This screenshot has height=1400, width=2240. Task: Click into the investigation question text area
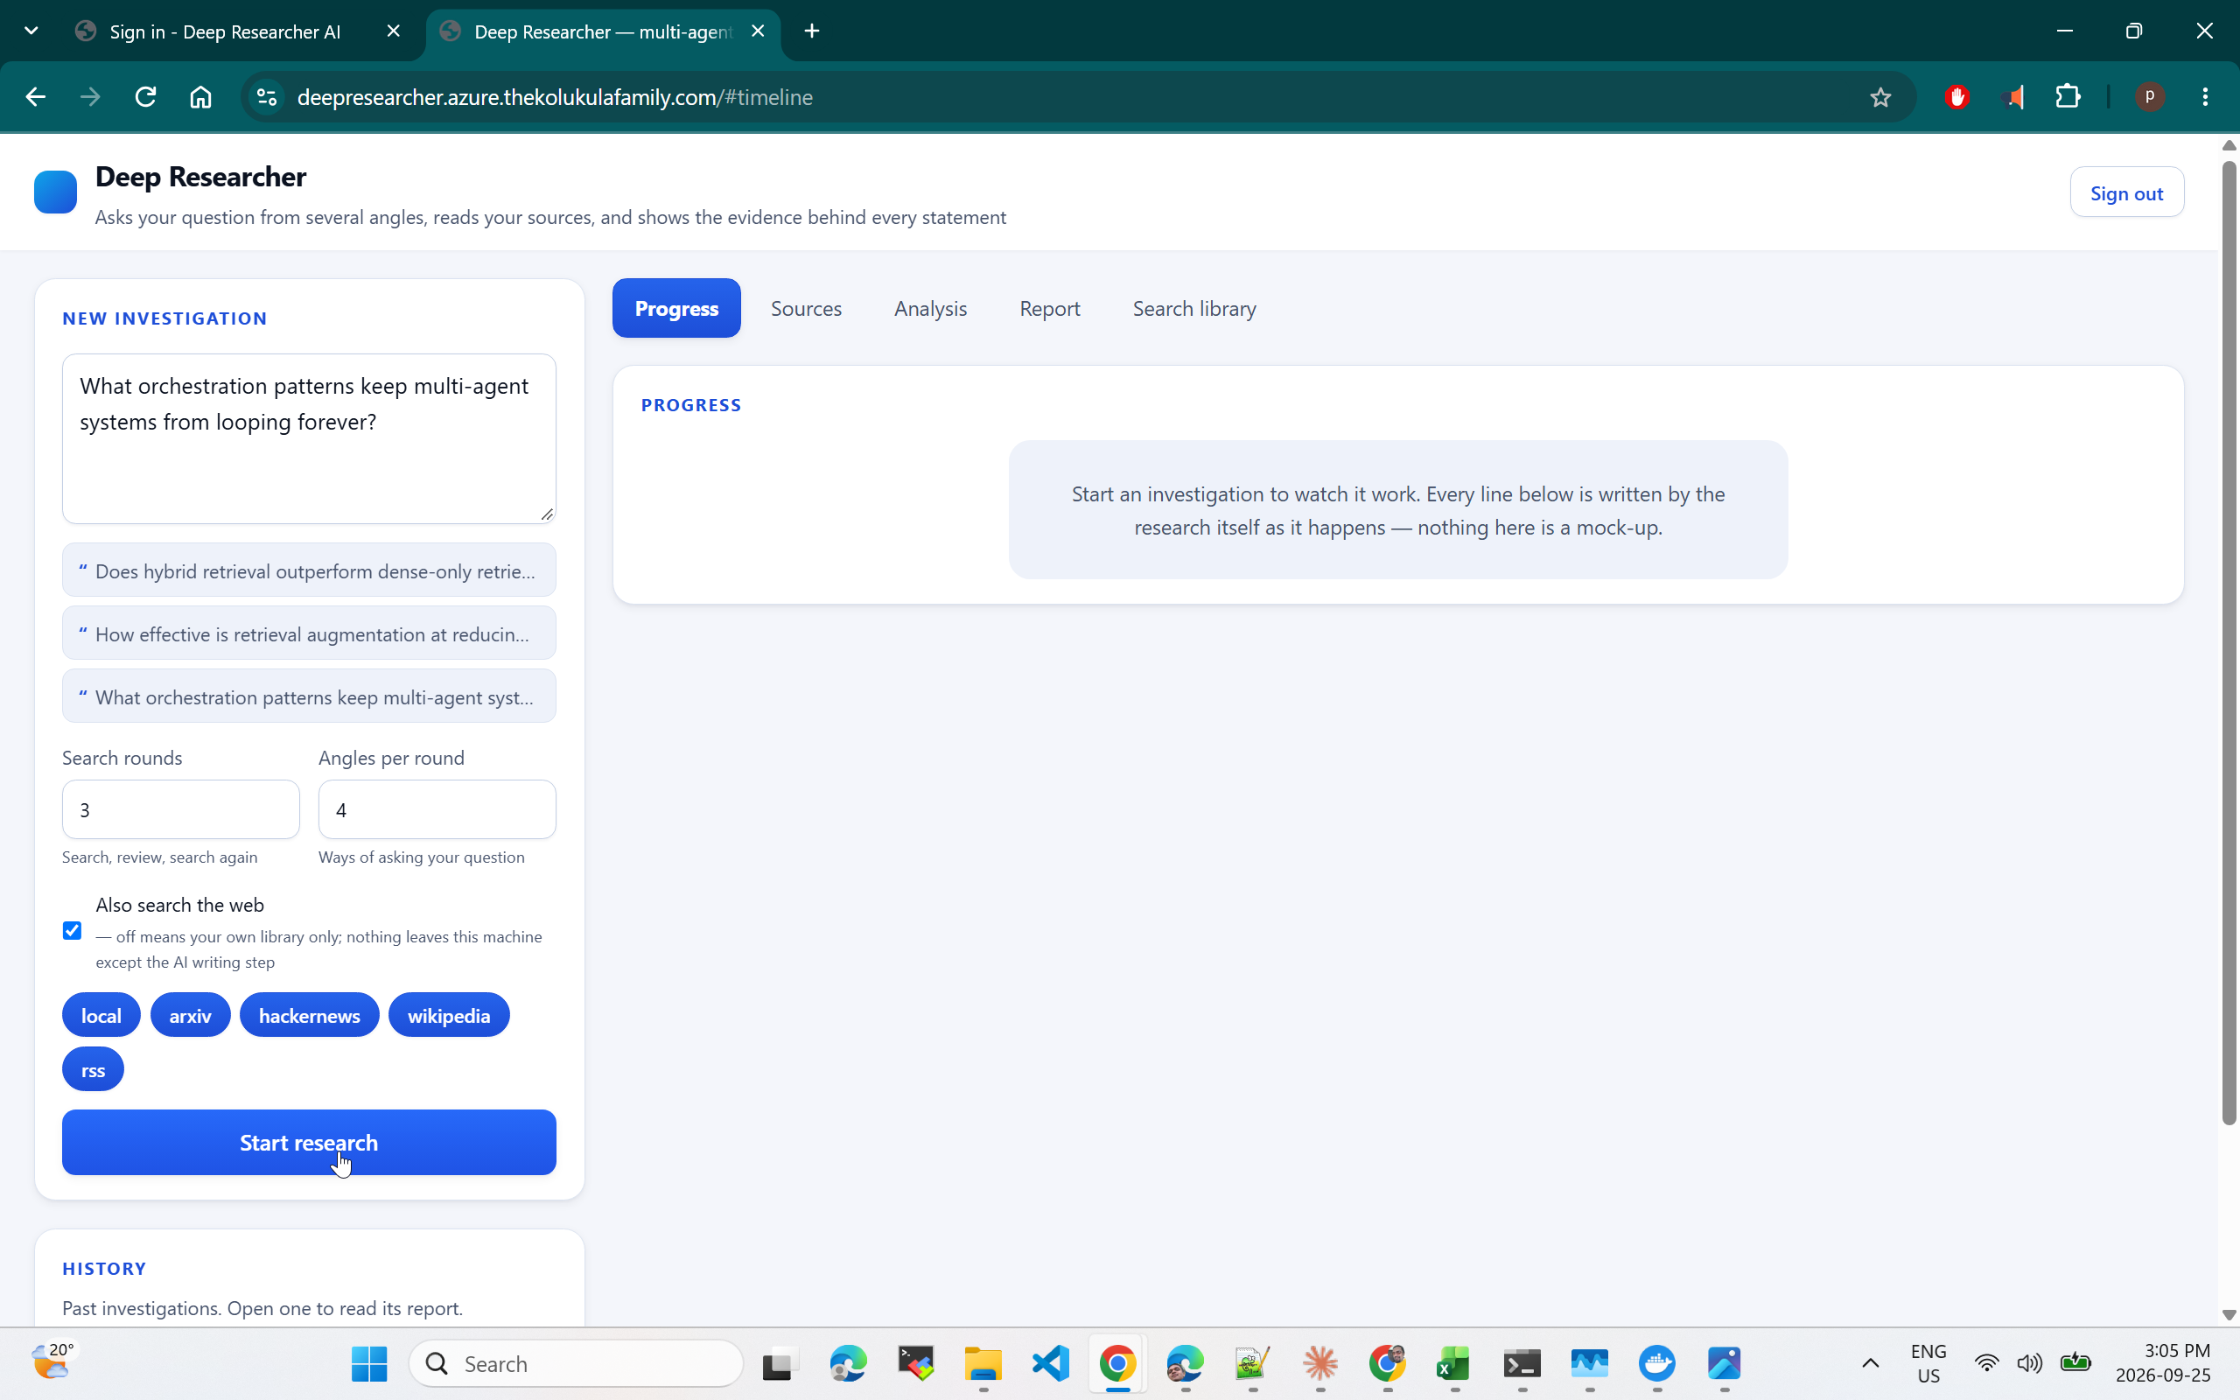pos(309,438)
